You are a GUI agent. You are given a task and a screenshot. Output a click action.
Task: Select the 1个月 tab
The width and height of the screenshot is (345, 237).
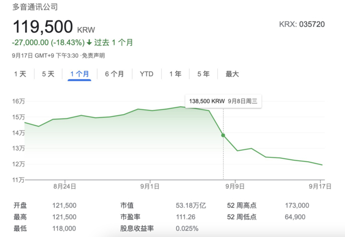(x=80, y=74)
